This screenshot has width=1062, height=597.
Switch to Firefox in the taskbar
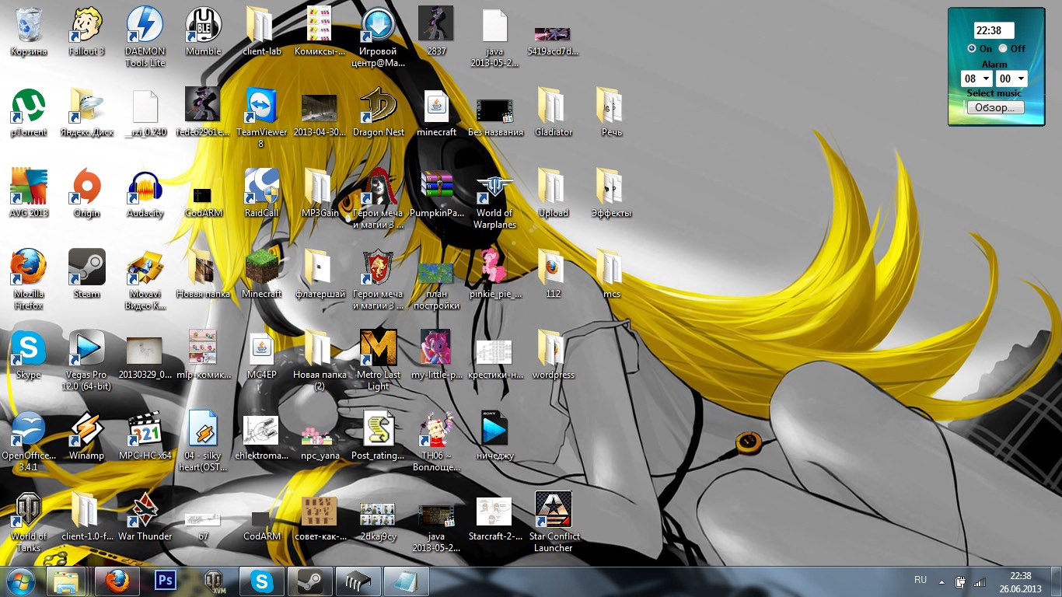117,581
